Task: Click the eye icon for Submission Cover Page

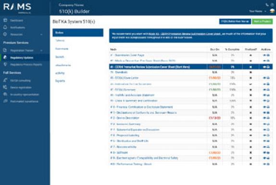Action: pyautogui.click(x=264, y=55)
